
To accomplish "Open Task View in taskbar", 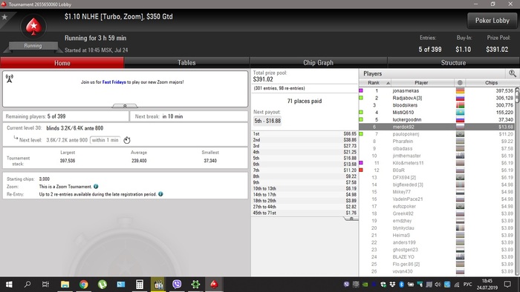I will [x=45, y=285].
